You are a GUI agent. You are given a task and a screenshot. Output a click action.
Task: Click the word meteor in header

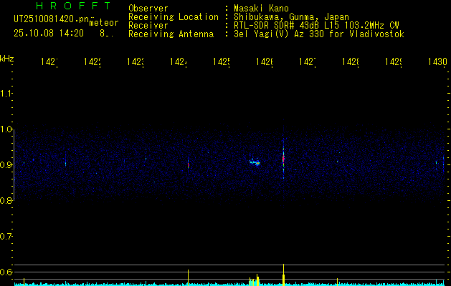(x=104, y=23)
